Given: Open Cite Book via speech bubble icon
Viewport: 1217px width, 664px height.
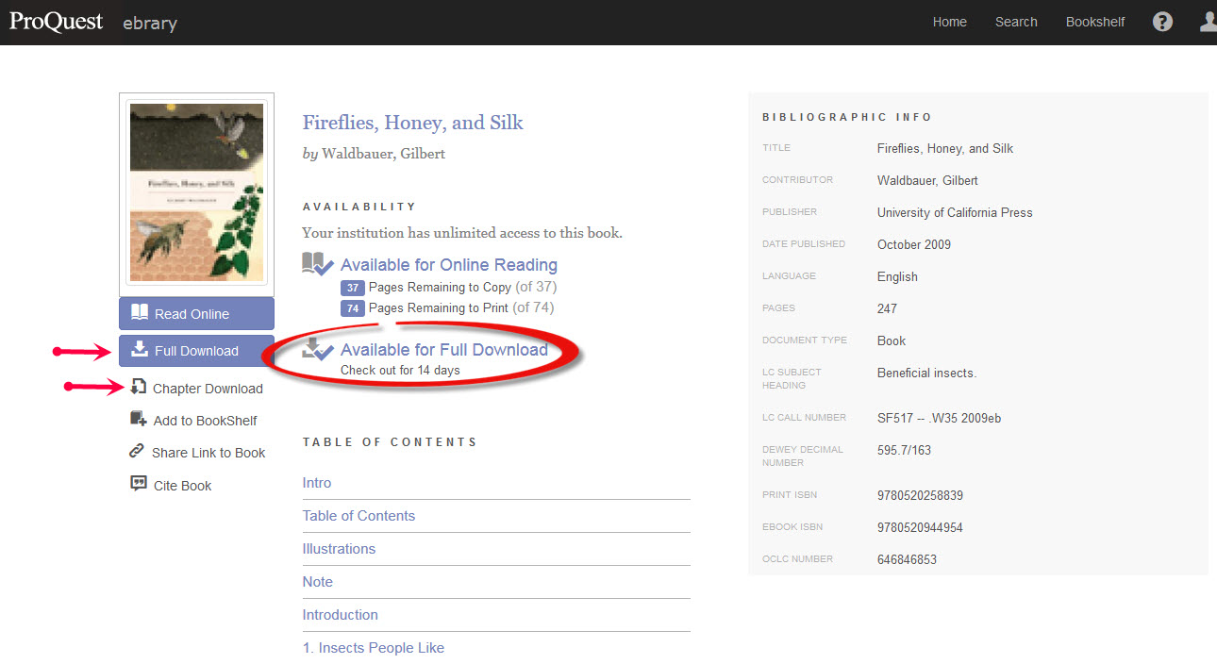Looking at the screenshot, I should (138, 484).
